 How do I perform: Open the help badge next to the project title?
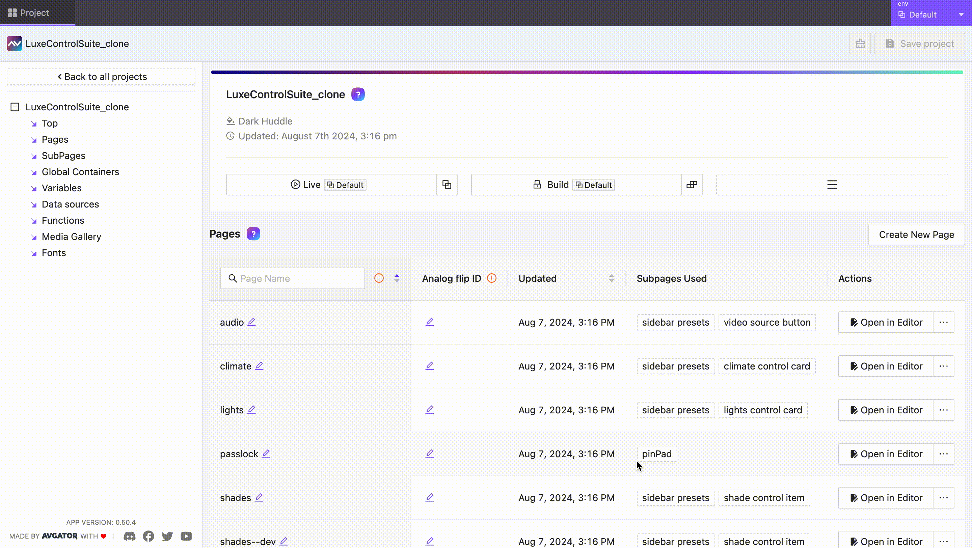(358, 94)
